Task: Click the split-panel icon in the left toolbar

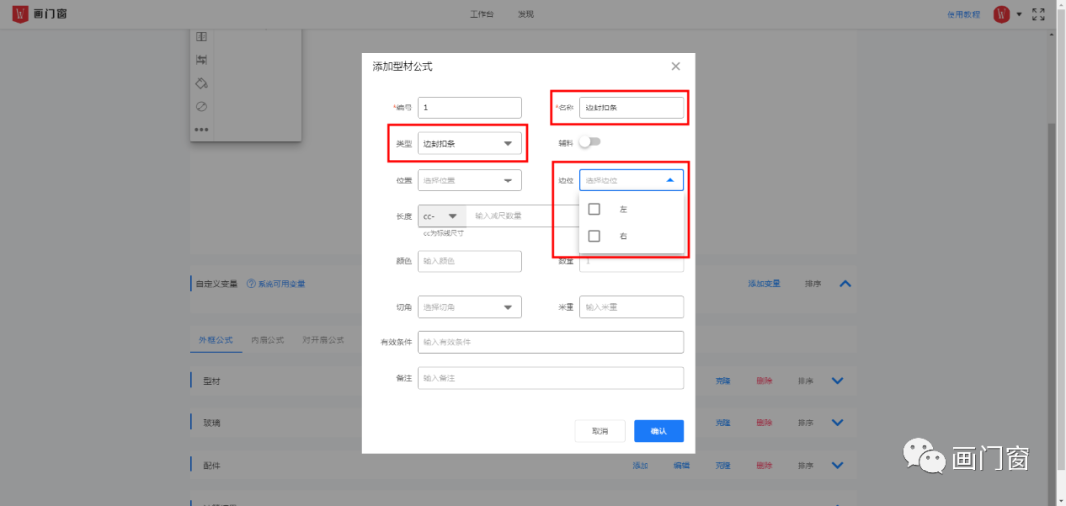Action: click(202, 36)
